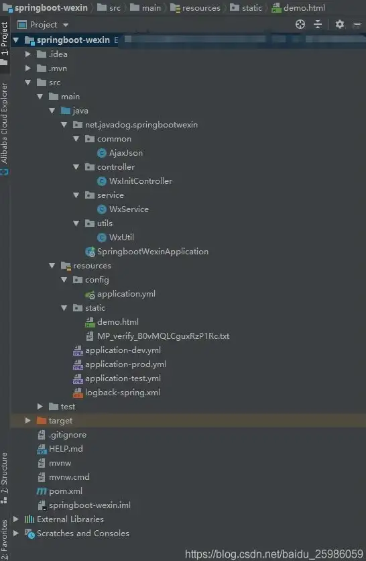Image resolution: width=366 pixels, height=561 pixels.
Task: Click the SpringbootWexinApplication run class icon
Action: (90, 252)
